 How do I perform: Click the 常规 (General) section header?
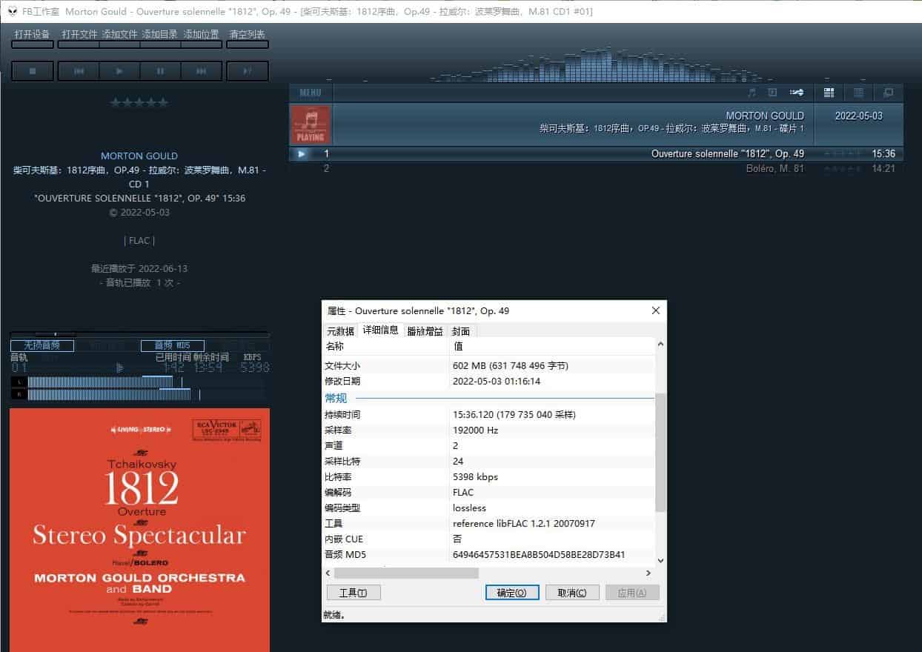coord(489,399)
